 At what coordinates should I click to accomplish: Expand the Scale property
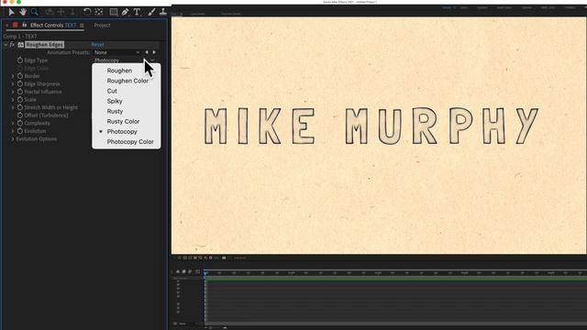tap(13, 100)
